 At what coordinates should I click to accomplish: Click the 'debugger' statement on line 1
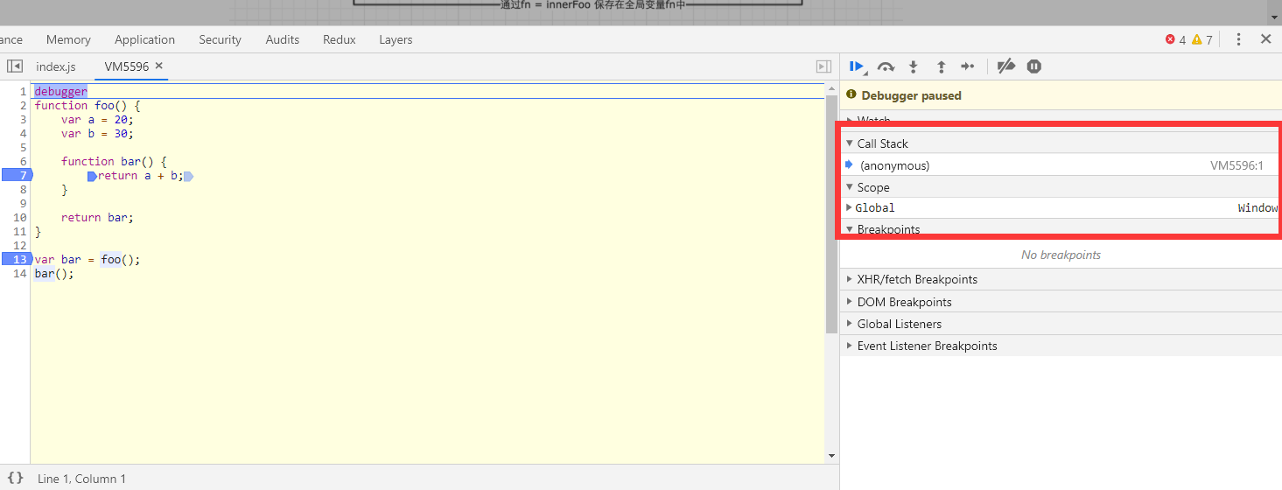pyautogui.click(x=60, y=92)
